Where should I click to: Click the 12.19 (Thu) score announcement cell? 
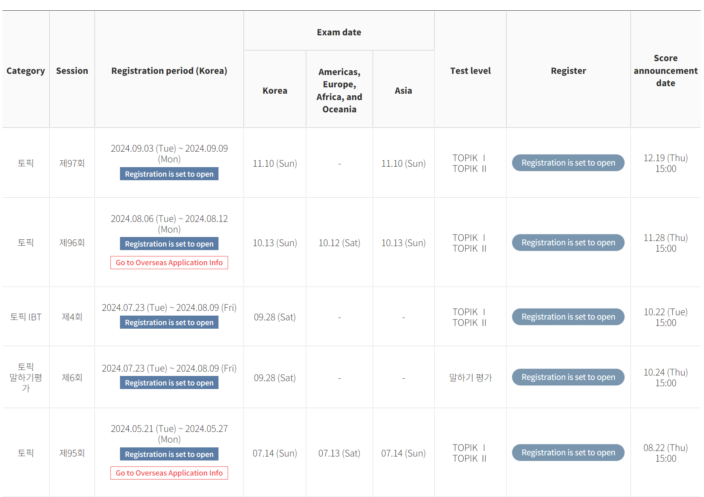coord(665,163)
